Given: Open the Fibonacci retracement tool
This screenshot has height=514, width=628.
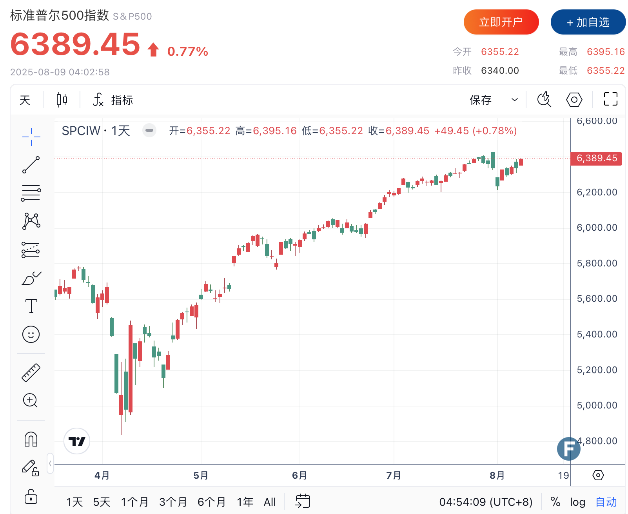Looking at the screenshot, I should [31, 193].
